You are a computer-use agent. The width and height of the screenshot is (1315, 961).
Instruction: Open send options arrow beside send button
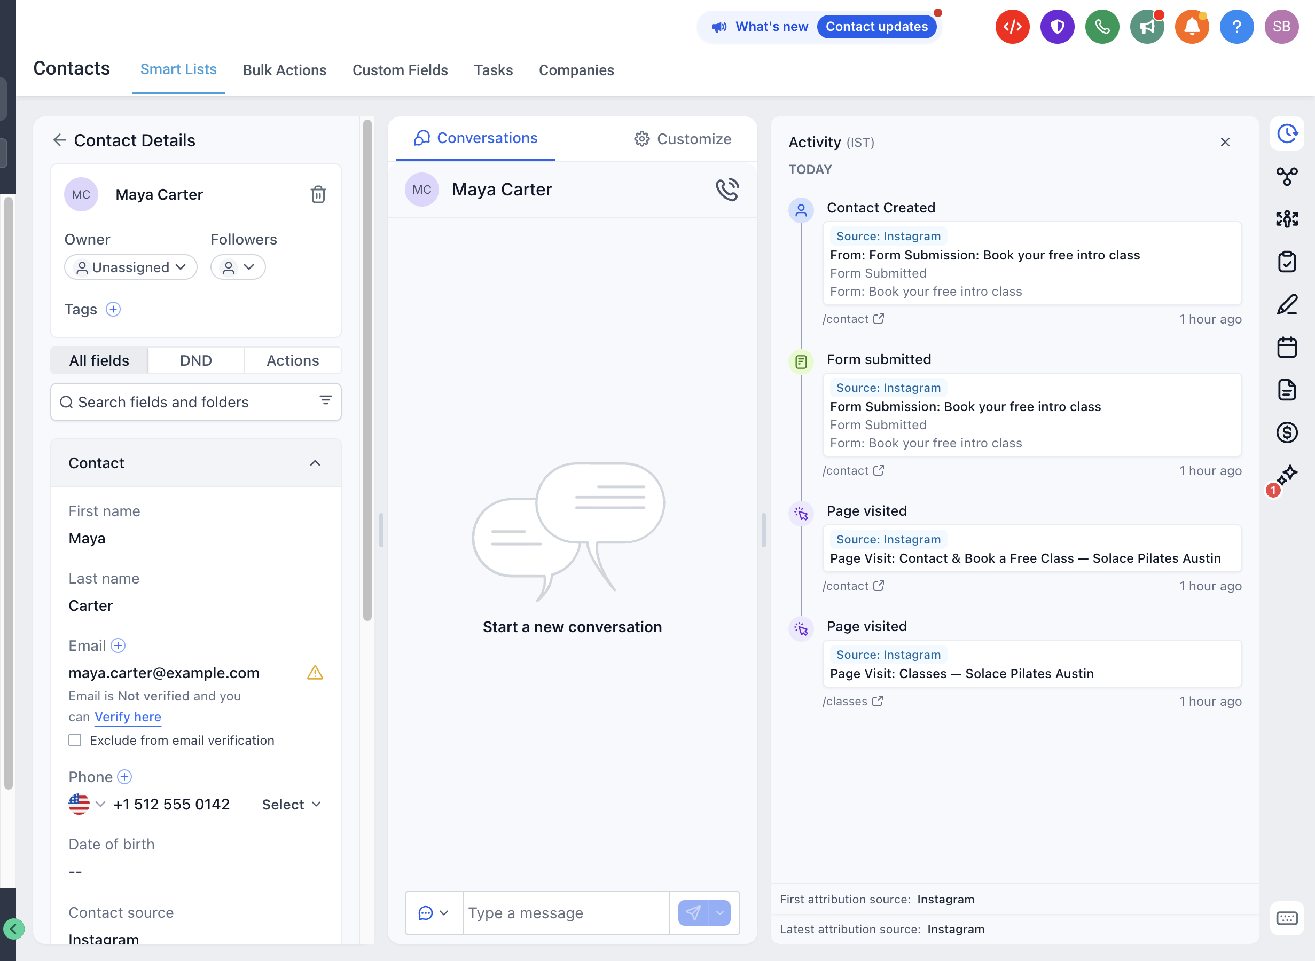[x=720, y=913]
